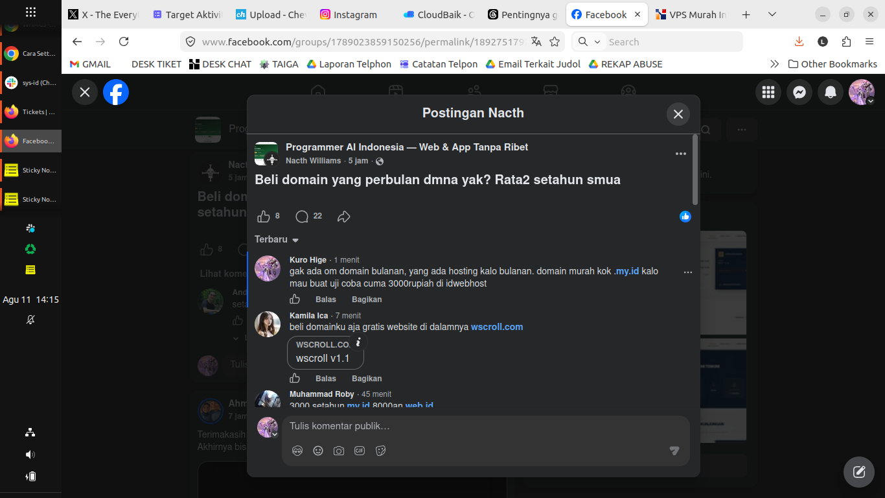The width and height of the screenshot is (885, 498).
Task: Close the Postingan Nacth dialog
Action: [678, 114]
